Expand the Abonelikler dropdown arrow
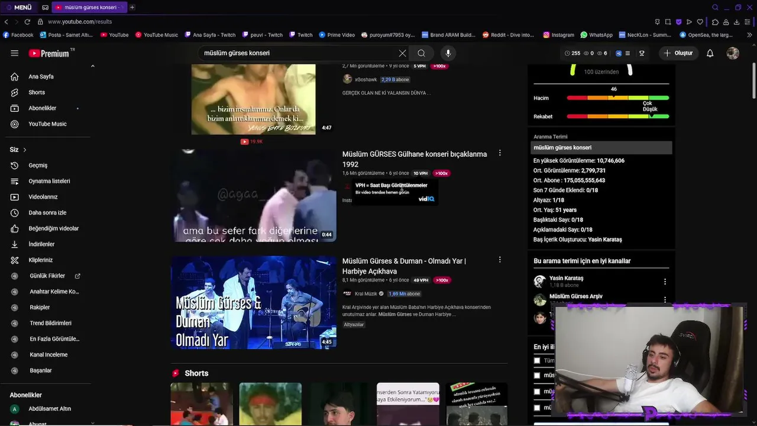 (77, 109)
